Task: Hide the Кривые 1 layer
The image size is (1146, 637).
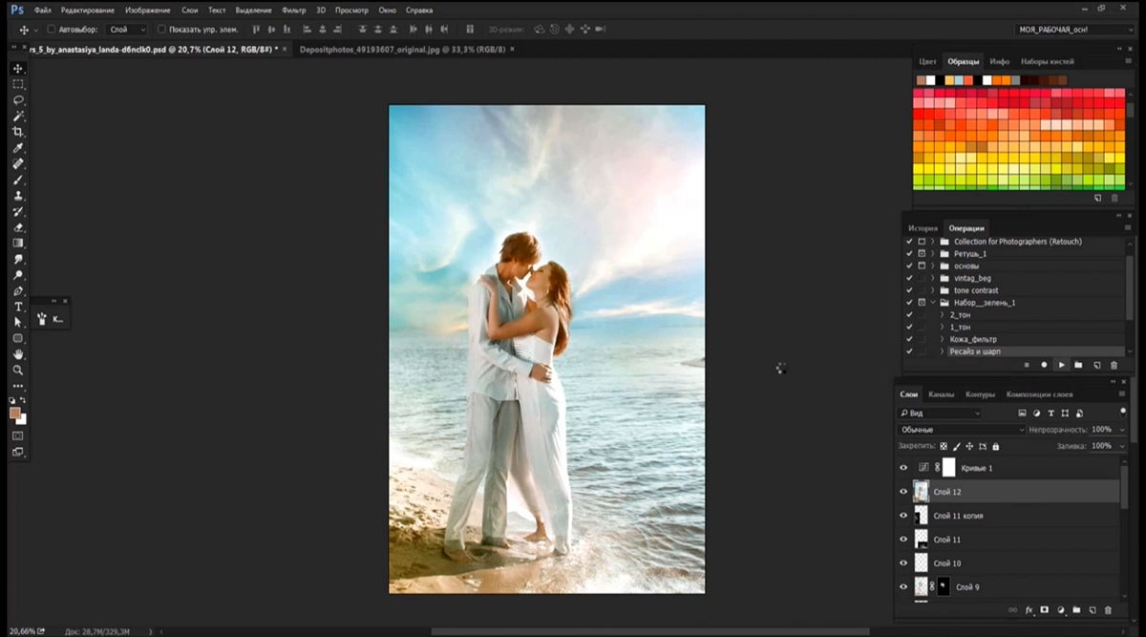Action: (903, 468)
